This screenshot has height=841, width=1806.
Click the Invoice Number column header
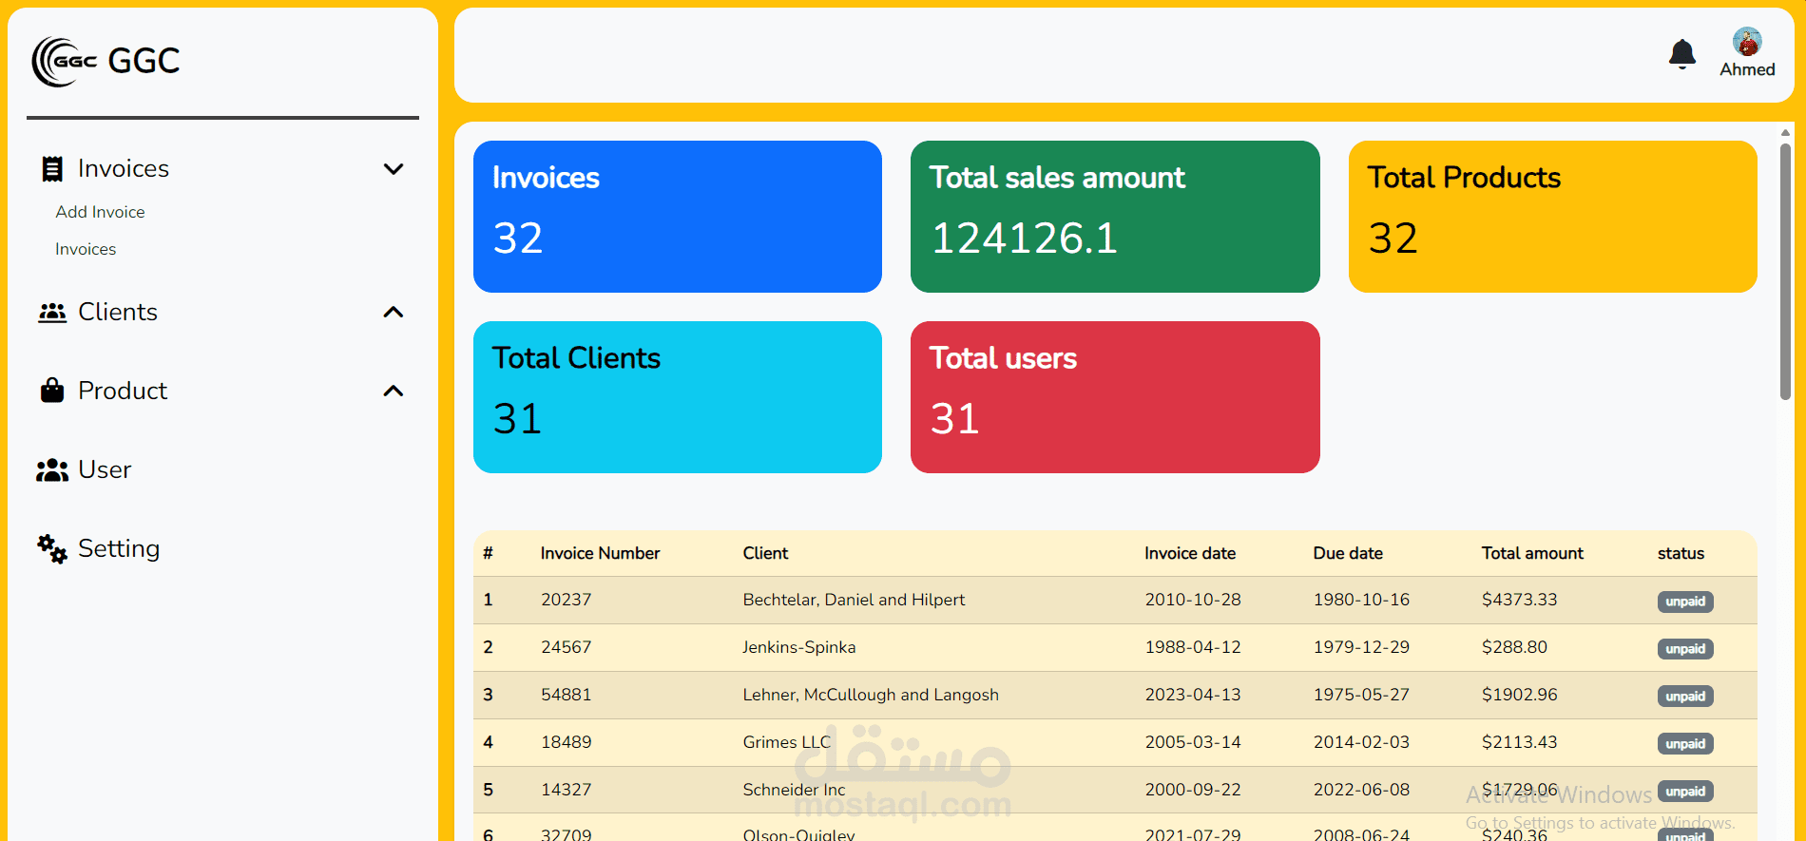coord(600,553)
